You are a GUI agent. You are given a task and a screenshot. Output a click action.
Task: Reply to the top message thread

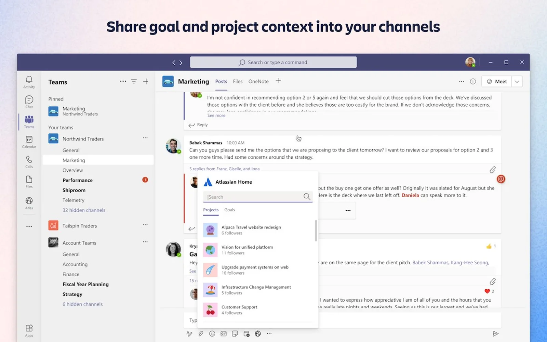(x=198, y=125)
